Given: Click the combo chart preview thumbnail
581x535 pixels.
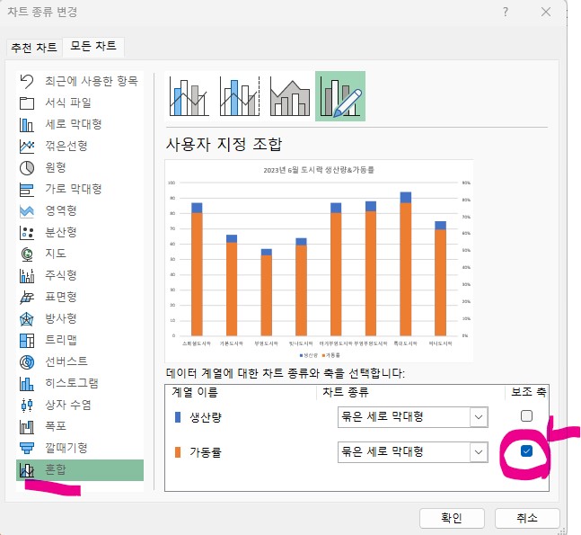Looking at the screenshot, I should click(319, 261).
